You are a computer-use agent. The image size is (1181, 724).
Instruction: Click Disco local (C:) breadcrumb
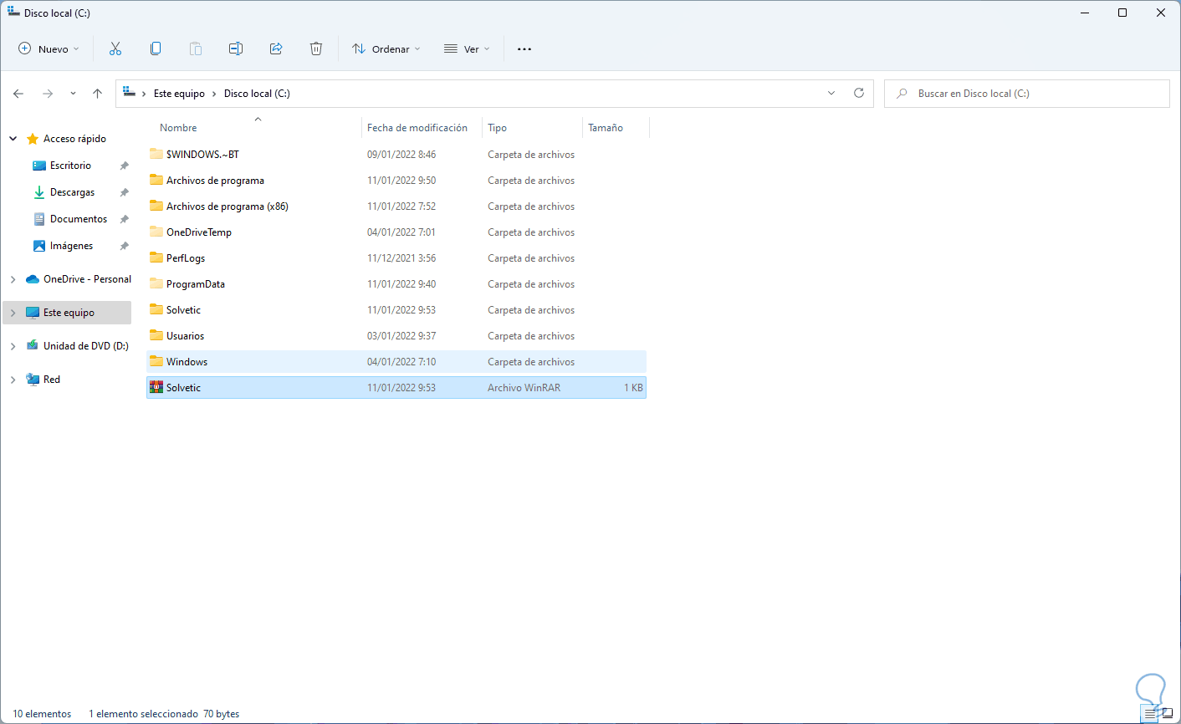coord(257,94)
